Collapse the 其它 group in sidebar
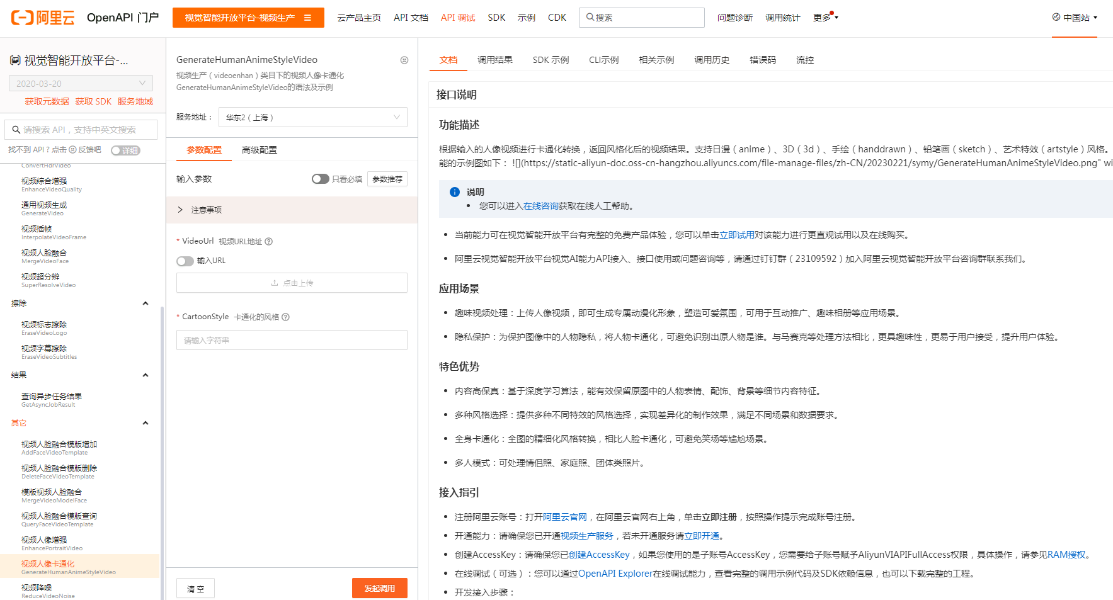This screenshot has height=600, width=1113. [x=146, y=423]
